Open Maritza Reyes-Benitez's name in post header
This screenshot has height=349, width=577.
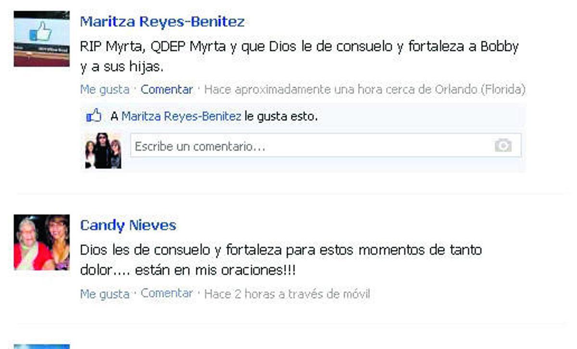coord(162,22)
